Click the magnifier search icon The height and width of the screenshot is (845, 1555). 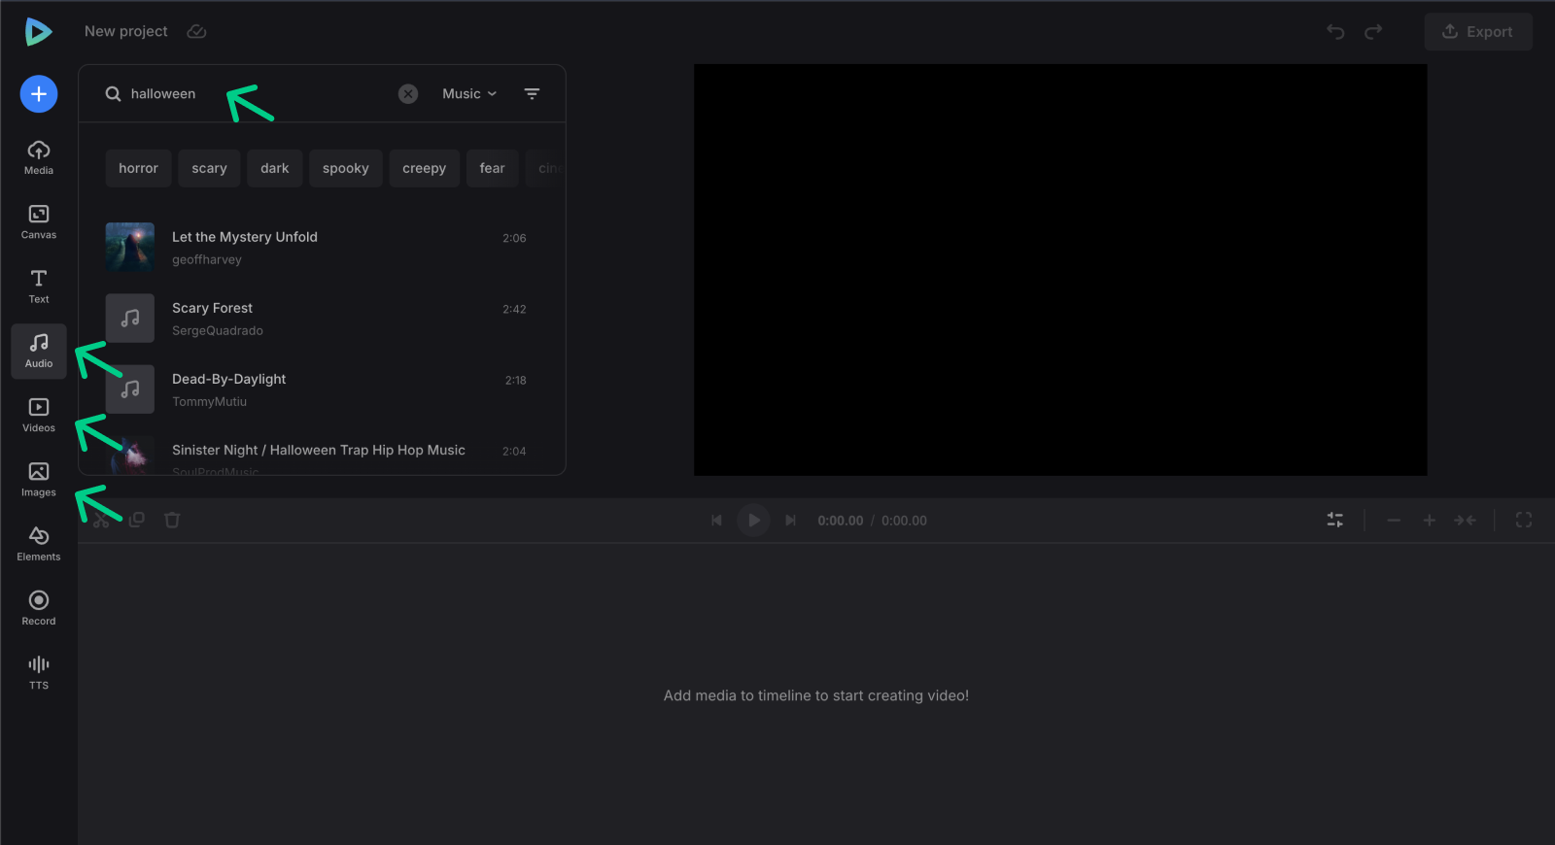click(x=114, y=94)
